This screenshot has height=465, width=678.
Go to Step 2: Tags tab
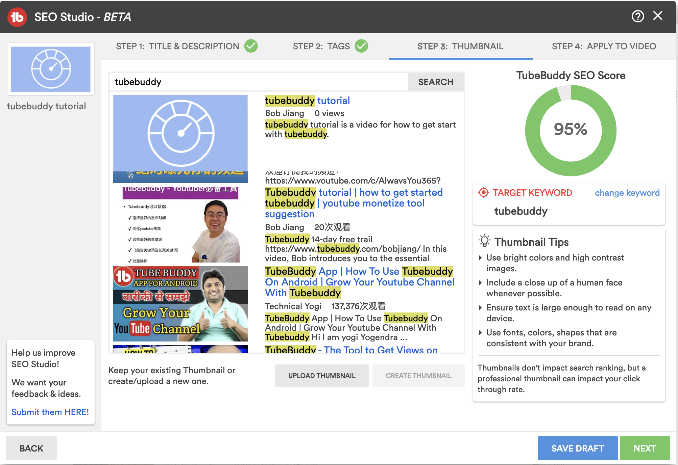[321, 46]
